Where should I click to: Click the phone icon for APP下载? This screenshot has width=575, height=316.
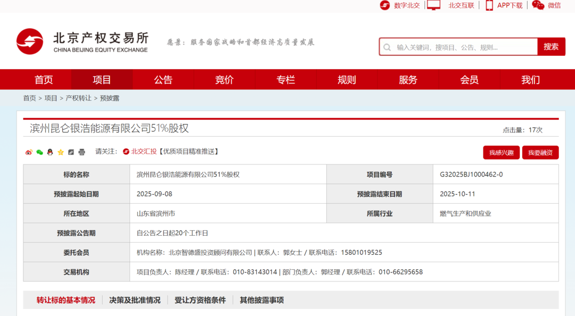489,5
